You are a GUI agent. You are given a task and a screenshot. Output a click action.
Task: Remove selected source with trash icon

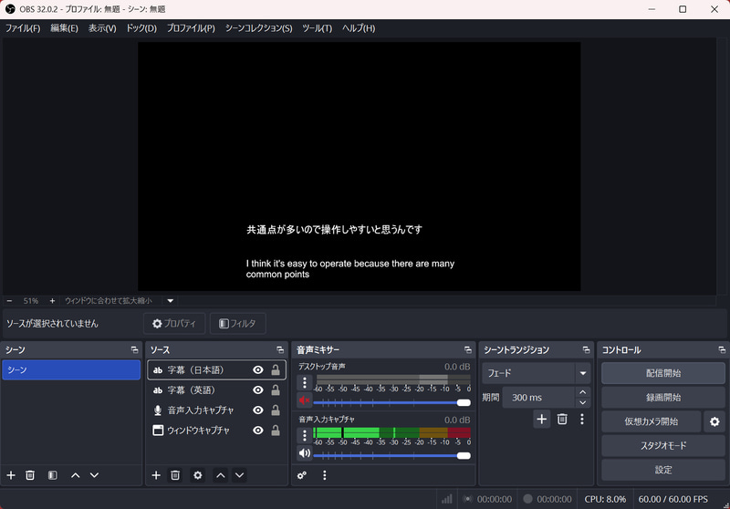(175, 475)
